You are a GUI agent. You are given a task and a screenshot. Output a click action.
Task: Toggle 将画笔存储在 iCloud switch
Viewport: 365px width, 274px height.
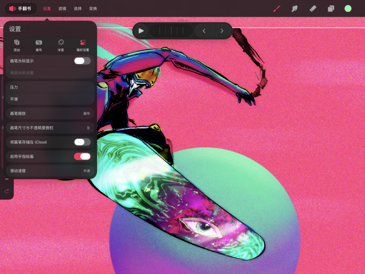[82, 142]
